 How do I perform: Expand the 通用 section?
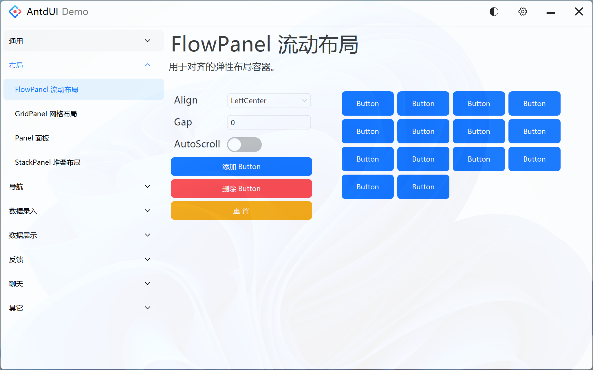point(83,41)
